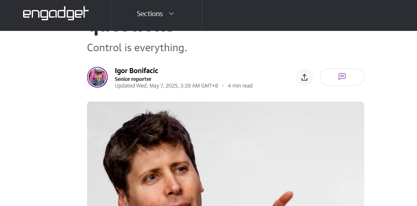Click Igor Bonifacic's round avatar photo
Viewport: 417px width, 206px height.
[97, 77]
